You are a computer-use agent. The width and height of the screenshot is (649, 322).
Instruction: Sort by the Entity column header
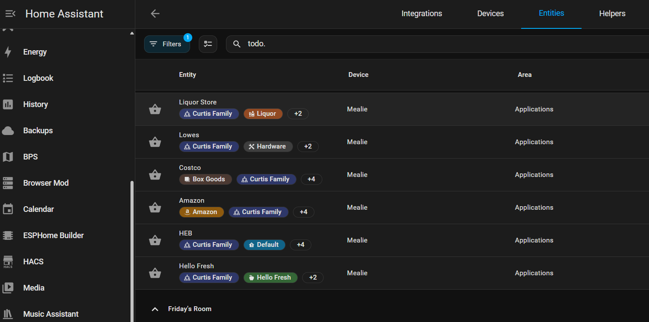(187, 75)
